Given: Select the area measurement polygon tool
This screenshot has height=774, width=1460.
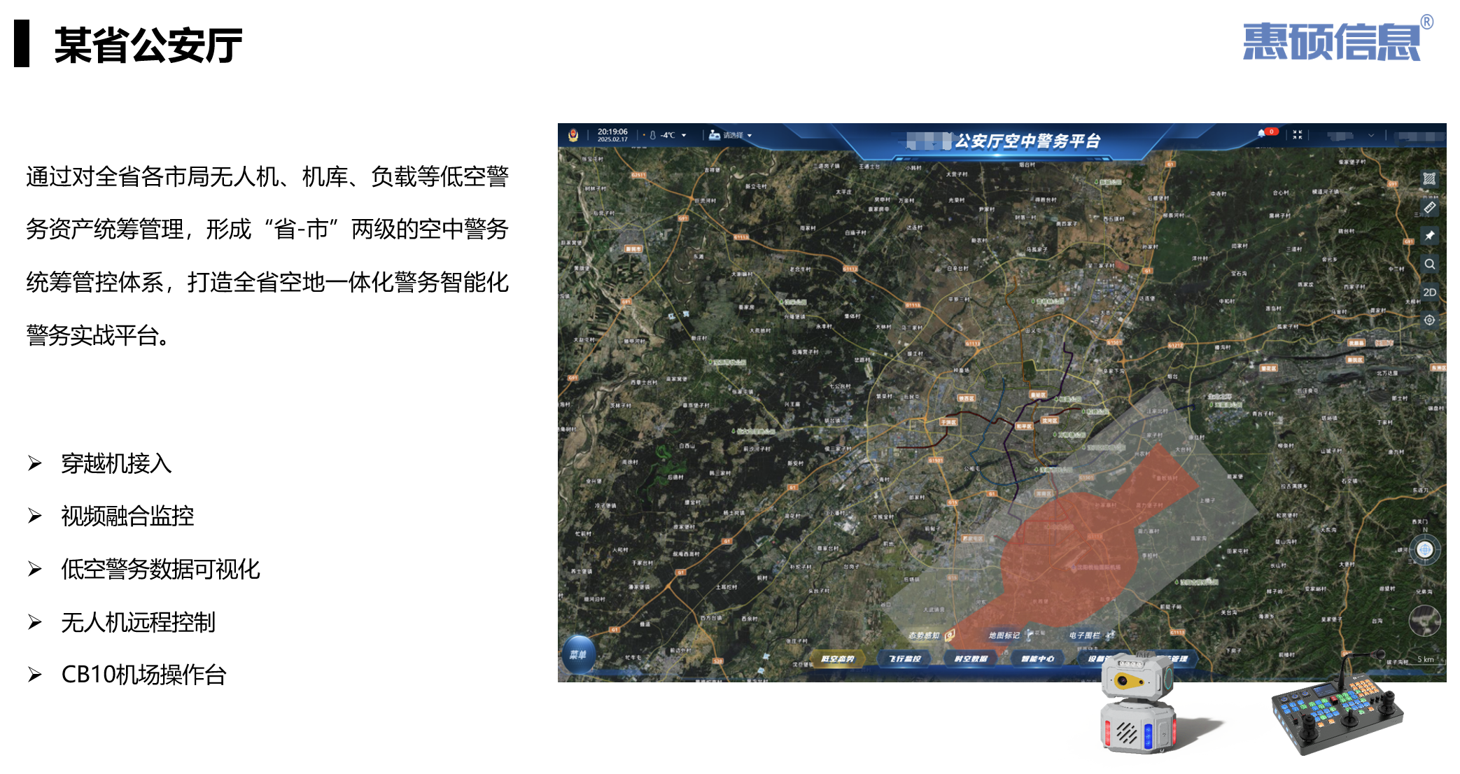Looking at the screenshot, I should point(1429,179).
